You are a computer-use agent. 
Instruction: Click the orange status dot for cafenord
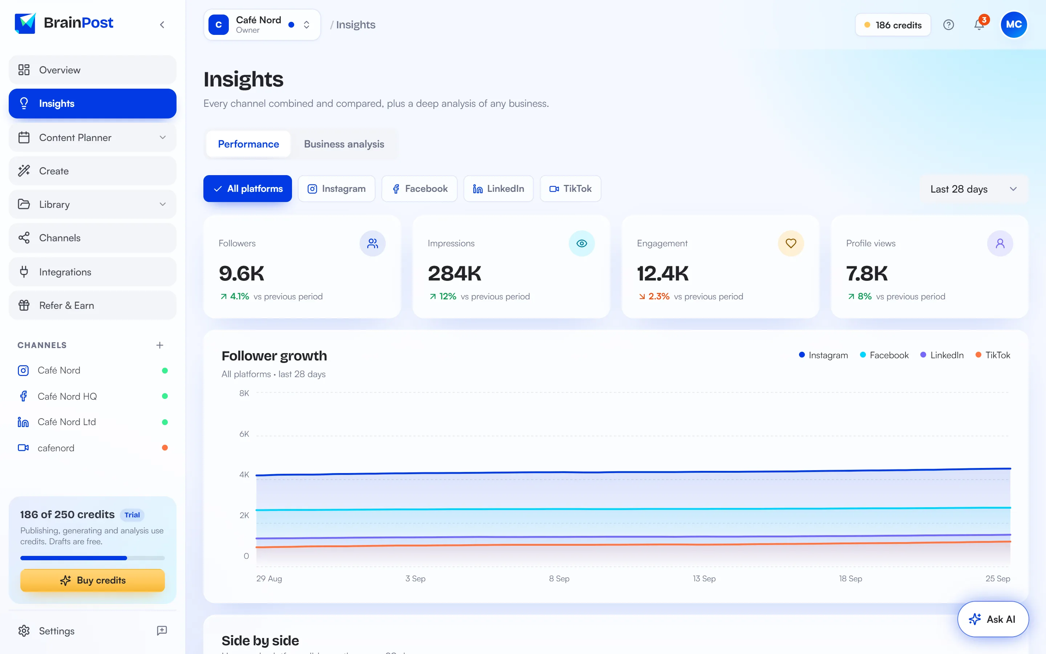point(165,448)
